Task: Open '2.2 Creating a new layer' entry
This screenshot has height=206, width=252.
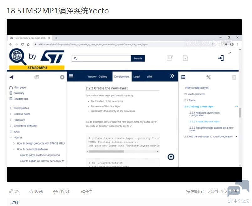Action: [199, 107]
